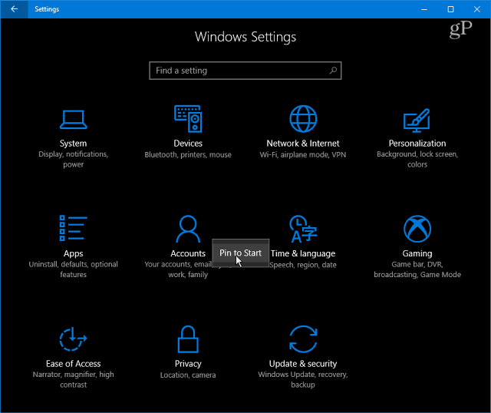This screenshot has width=491, height=413.
Task: Open the System laptop icon
Action: click(74, 120)
